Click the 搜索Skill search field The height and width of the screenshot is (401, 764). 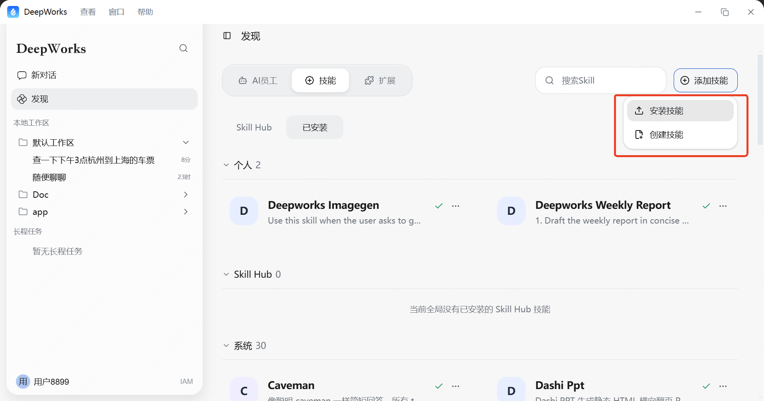[600, 80]
